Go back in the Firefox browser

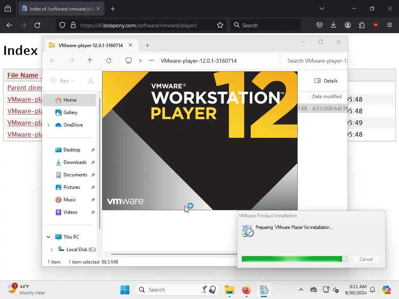click(9, 25)
